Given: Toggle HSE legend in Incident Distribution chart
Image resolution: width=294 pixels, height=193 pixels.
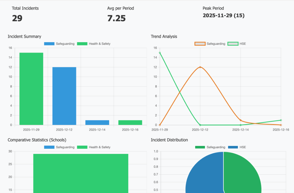Looking at the screenshot, I should click(237, 147).
